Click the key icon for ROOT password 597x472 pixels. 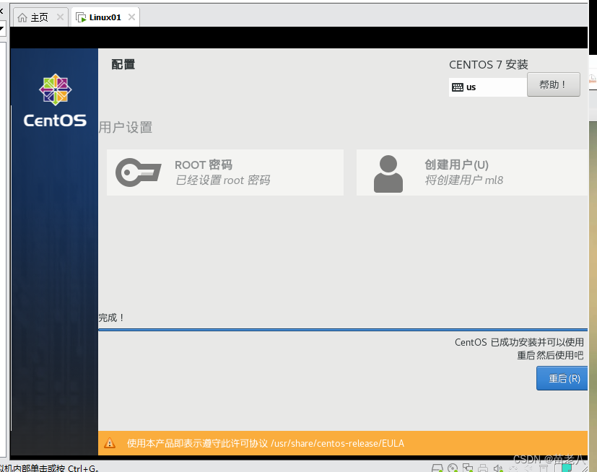[x=138, y=172]
